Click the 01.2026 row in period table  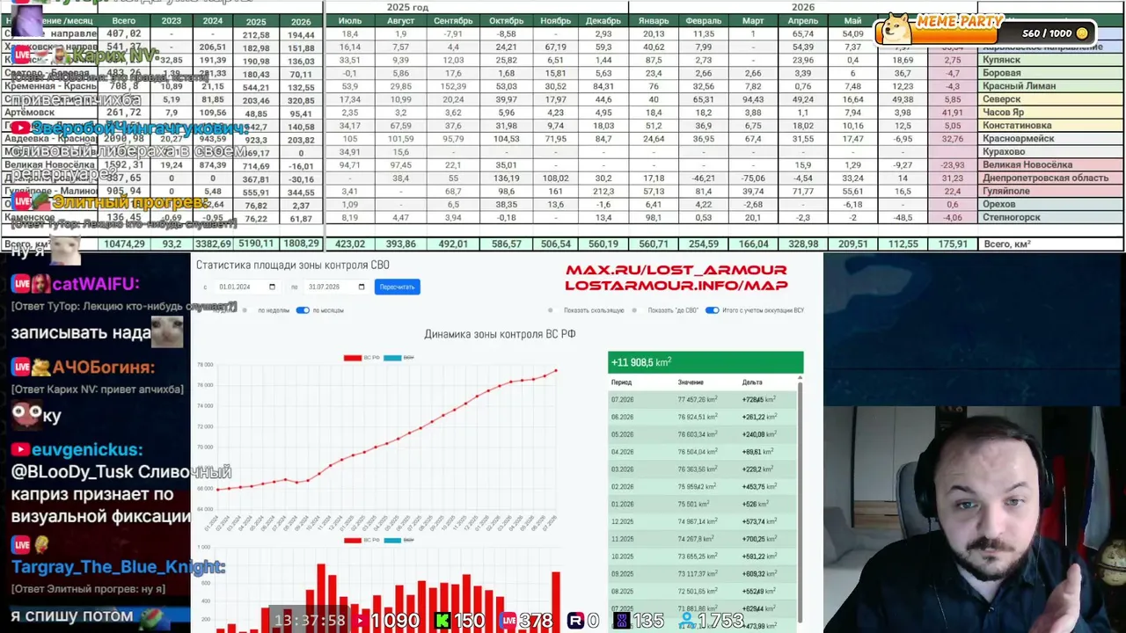702,504
